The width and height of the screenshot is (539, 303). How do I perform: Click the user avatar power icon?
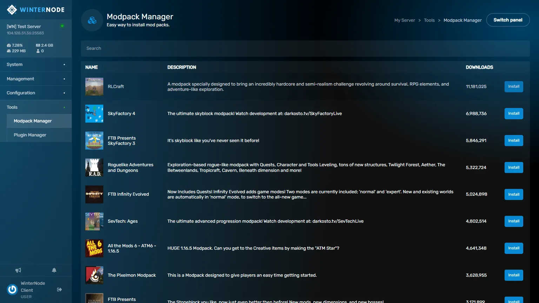pyautogui.click(x=12, y=289)
